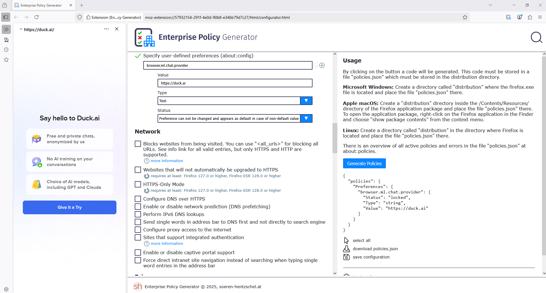The image size is (546, 293).
Task: Open the bookmarks star in the sidebar
Action: [6, 60]
